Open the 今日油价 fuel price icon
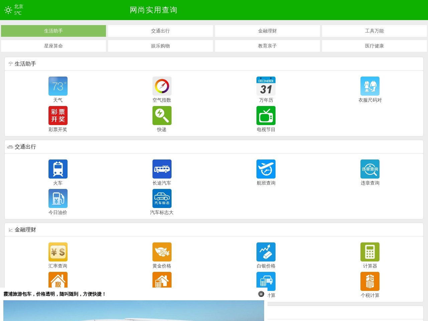Screen dimensions: 428x321 58,199
